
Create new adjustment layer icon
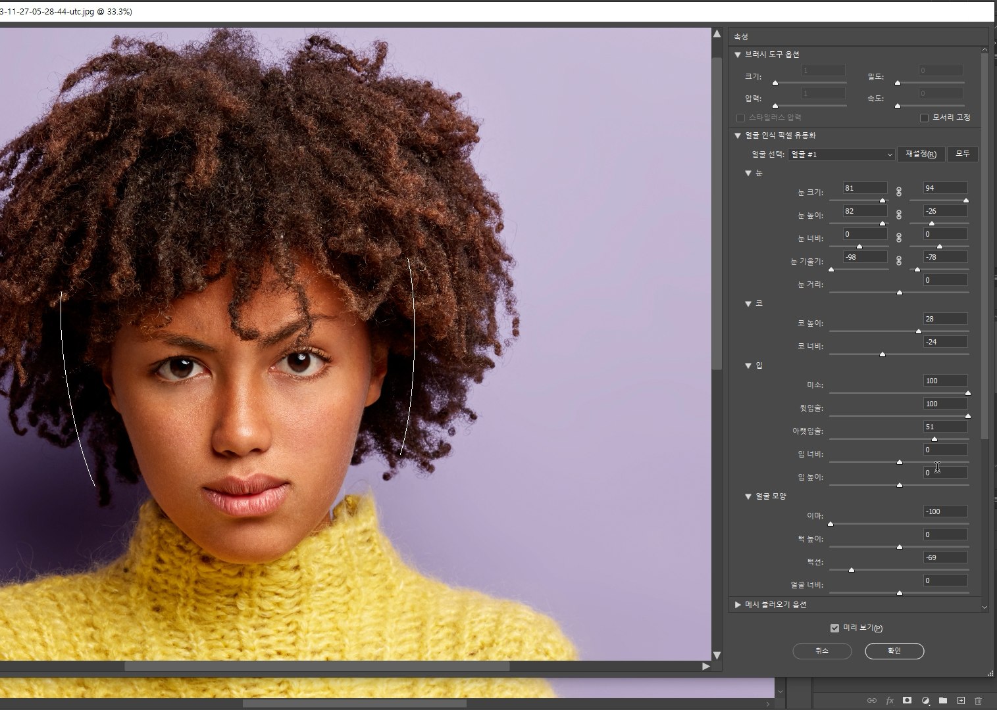pyautogui.click(x=925, y=701)
